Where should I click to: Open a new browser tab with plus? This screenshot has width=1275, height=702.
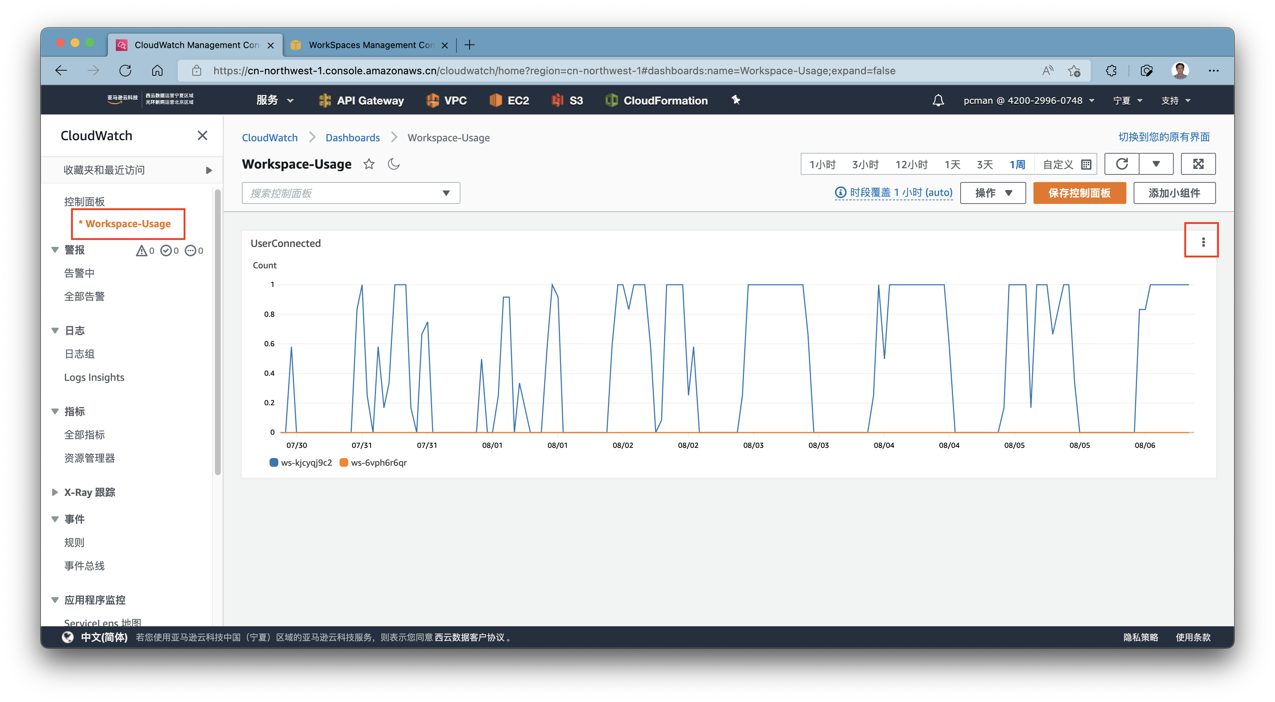pyautogui.click(x=470, y=45)
